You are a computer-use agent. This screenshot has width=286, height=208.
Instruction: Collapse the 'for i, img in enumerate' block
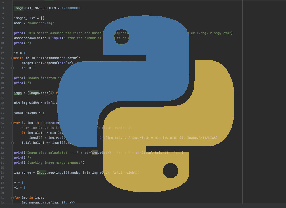(13, 123)
